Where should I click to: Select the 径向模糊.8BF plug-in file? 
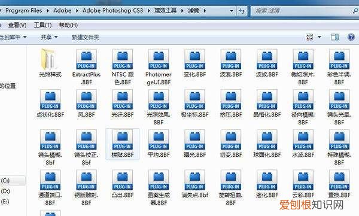[303, 107]
